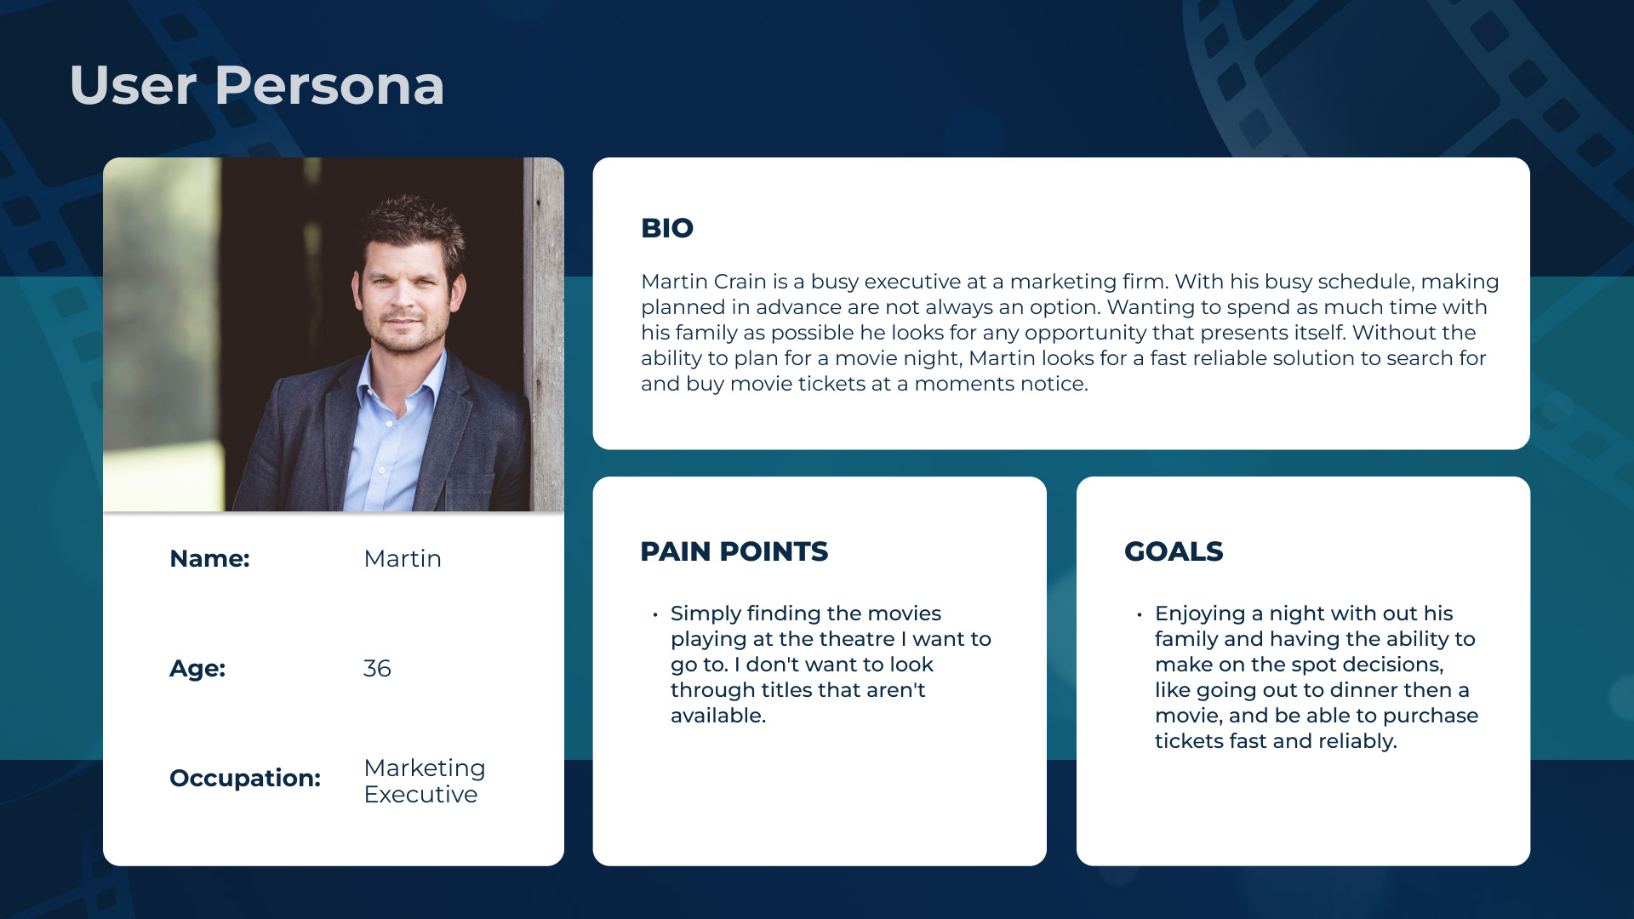Select the GOALS heading
The image size is (1634, 919).
pyautogui.click(x=1174, y=551)
